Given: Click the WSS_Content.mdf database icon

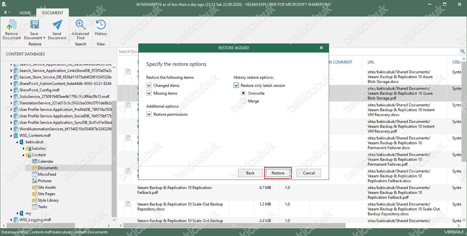Looking at the screenshot, I should coord(16,136).
